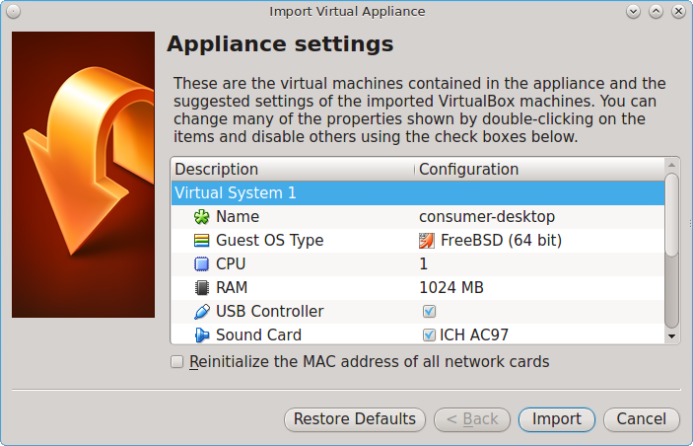Click the scrollbar down arrow
Viewport: 693px width, 446px height.
coord(671,336)
